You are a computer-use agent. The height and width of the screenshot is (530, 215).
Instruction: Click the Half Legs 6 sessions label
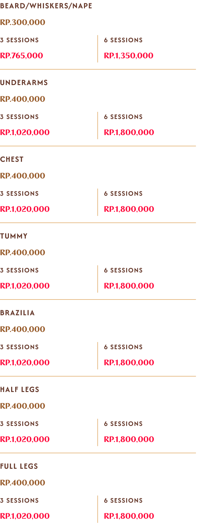[123, 424]
